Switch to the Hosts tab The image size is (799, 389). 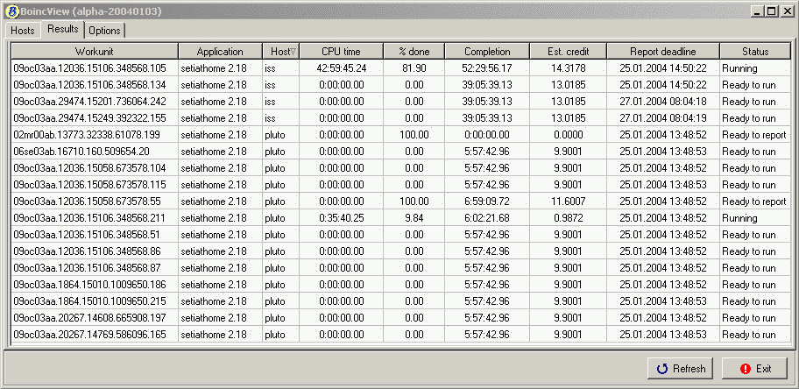(23, 31)
